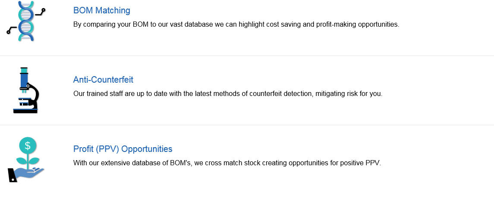The height and width of the screenshot is (207, 494).
Task: Click the cross match stock description text
Action: click(227, 163)
